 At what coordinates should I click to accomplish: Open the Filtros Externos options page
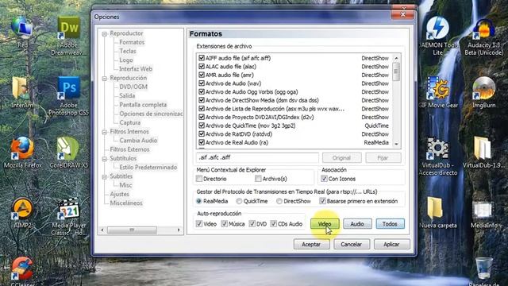[x=129, y=149]
